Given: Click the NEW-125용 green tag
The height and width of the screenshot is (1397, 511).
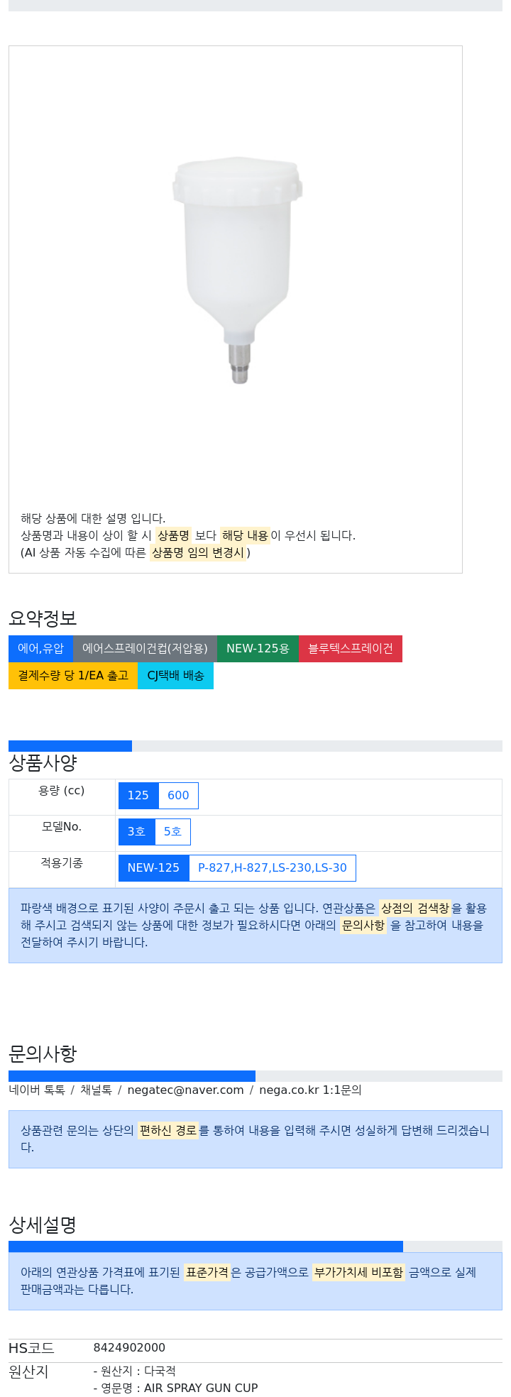Looking at the screenshot, I should click(x=258, y=649).
